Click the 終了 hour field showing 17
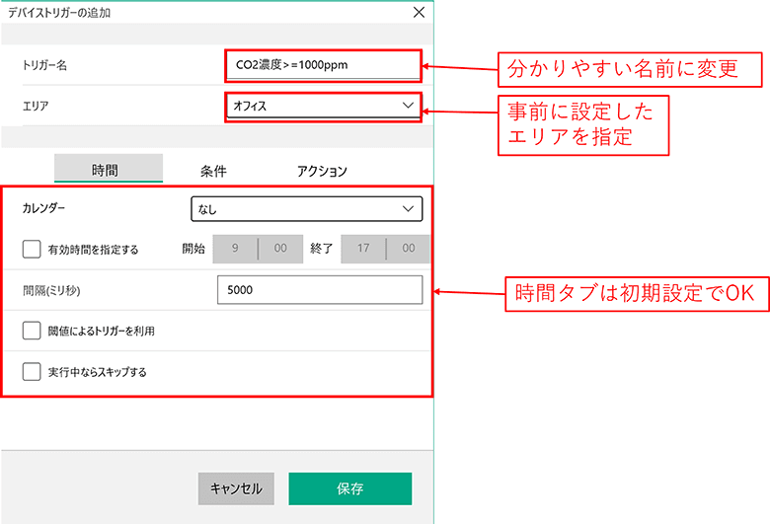The image size is (770, 524). pyautogui.click(x=363, y=249)
